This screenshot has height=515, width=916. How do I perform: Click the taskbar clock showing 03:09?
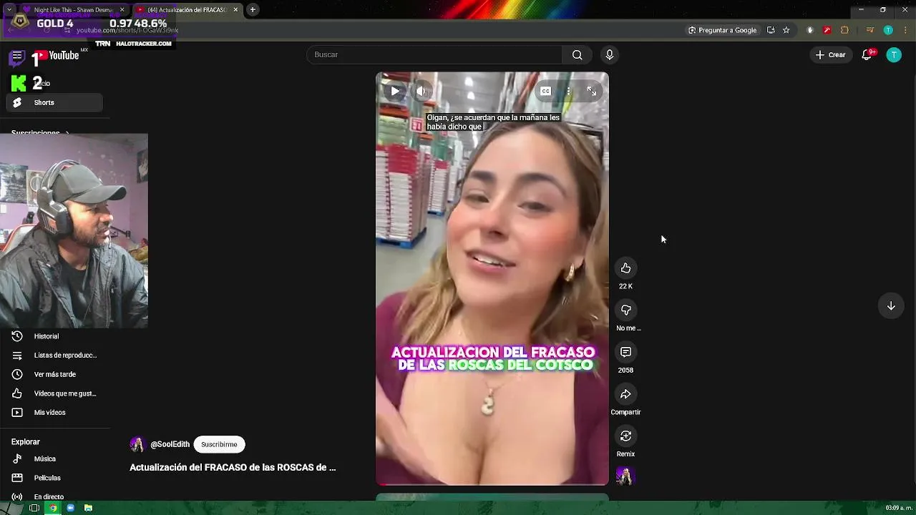click(x=899, y=508)
